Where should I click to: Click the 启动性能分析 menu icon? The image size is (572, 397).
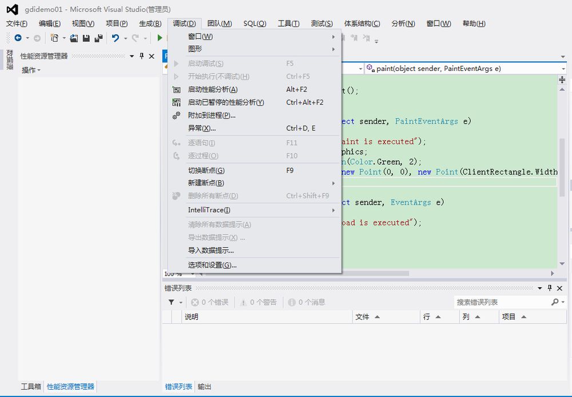tap(177, 89)
